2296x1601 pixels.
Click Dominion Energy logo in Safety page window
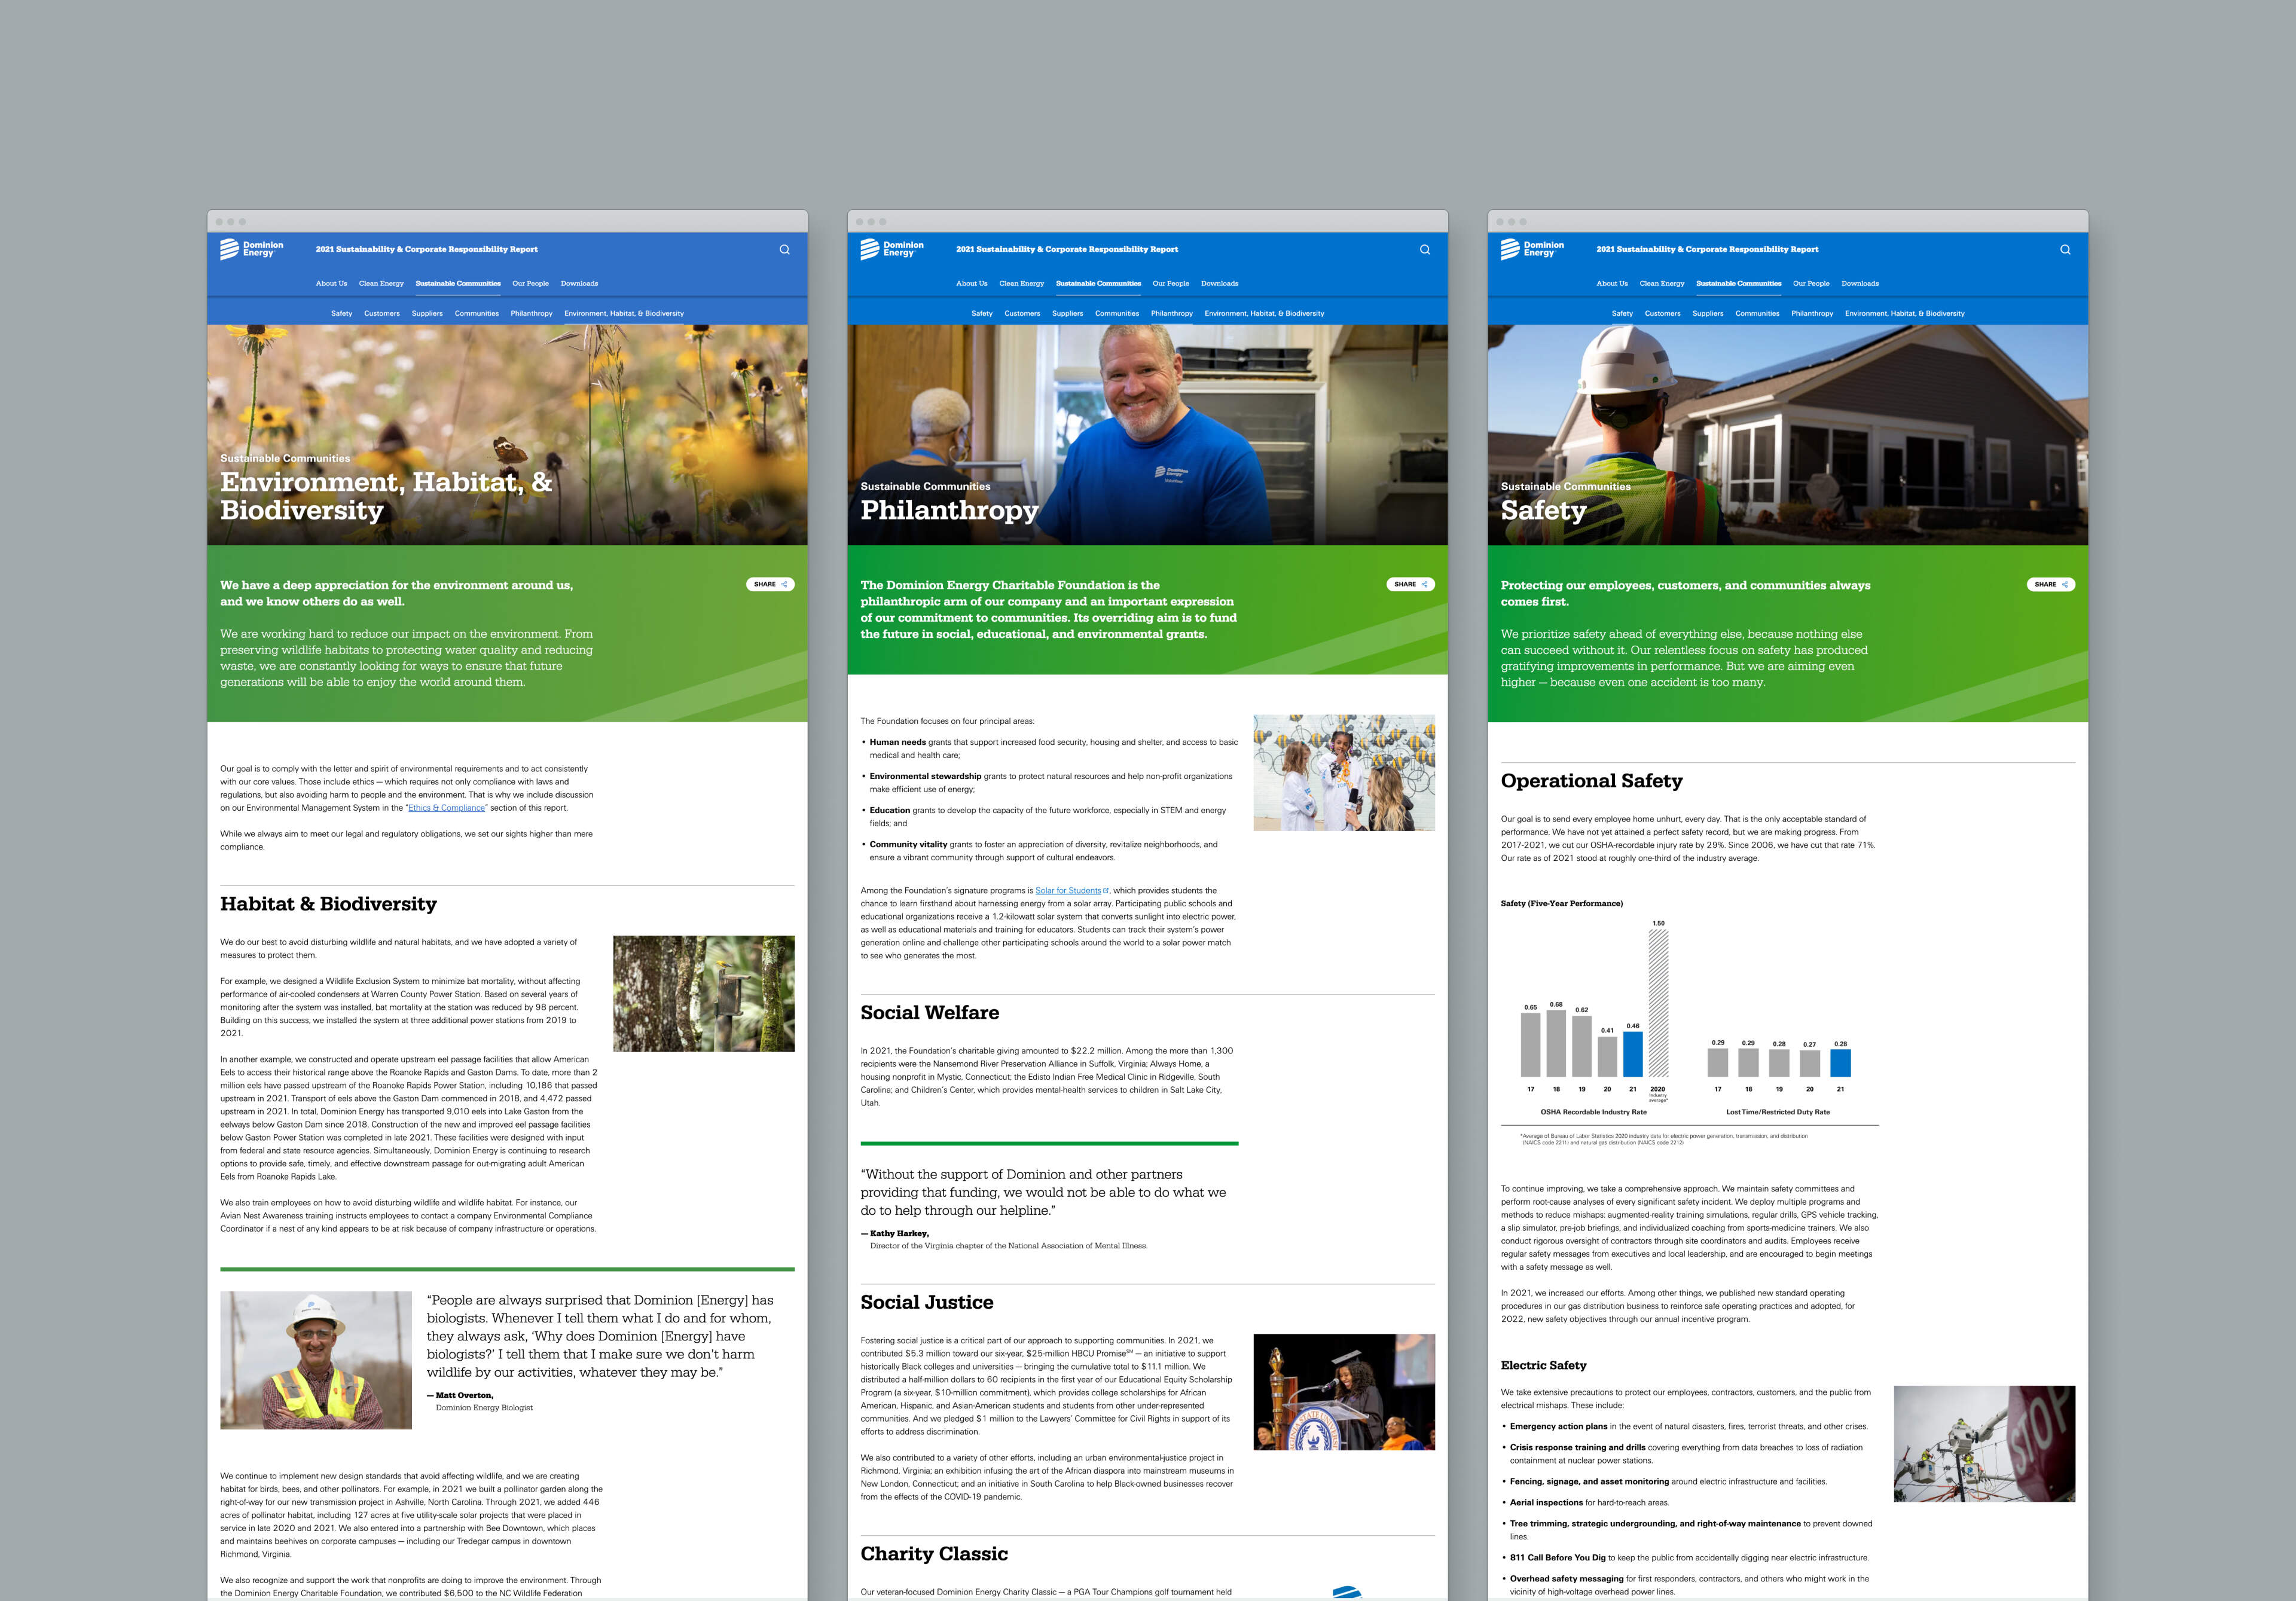click(x=1532, y=249)
